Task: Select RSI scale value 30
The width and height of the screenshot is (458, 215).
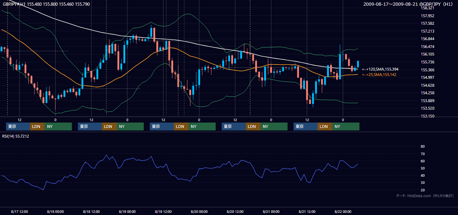Action: (423, 183)
